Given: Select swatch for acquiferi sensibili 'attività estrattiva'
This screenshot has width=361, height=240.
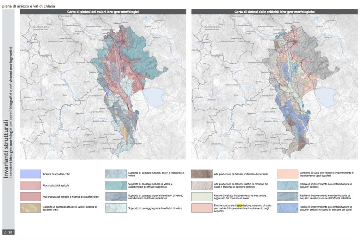Looking at the screenshot, I should [287, 196].
